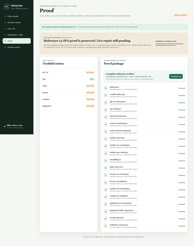Download mutation-opa-results.json
194x246 pixels.
point(182,153)
